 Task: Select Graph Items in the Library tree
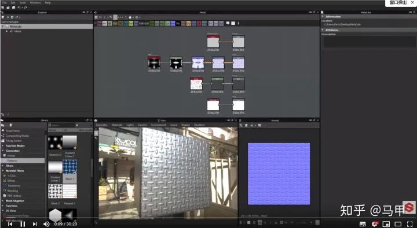(x=13, y=130)
